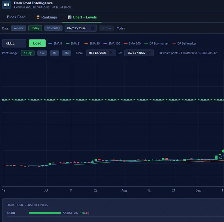Open calendar picker in main date field
Viewport: 224px width, 222px height.
coord(92,28)
